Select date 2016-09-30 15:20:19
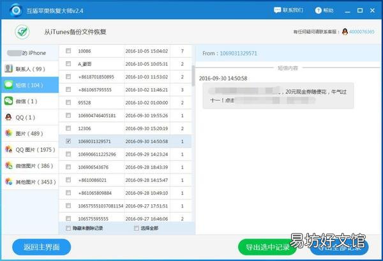 click(x=147, y=128)
